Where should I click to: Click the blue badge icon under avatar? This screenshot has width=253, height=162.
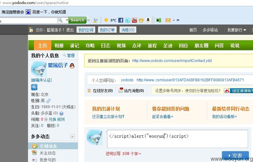34,87
